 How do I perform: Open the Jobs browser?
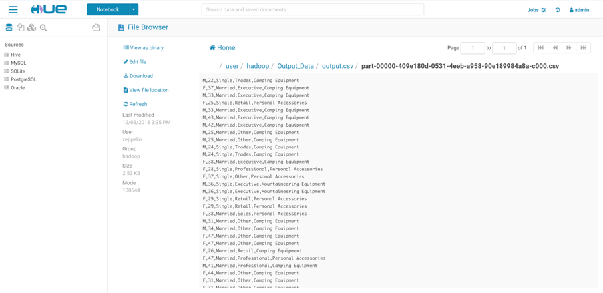(536, 10)
